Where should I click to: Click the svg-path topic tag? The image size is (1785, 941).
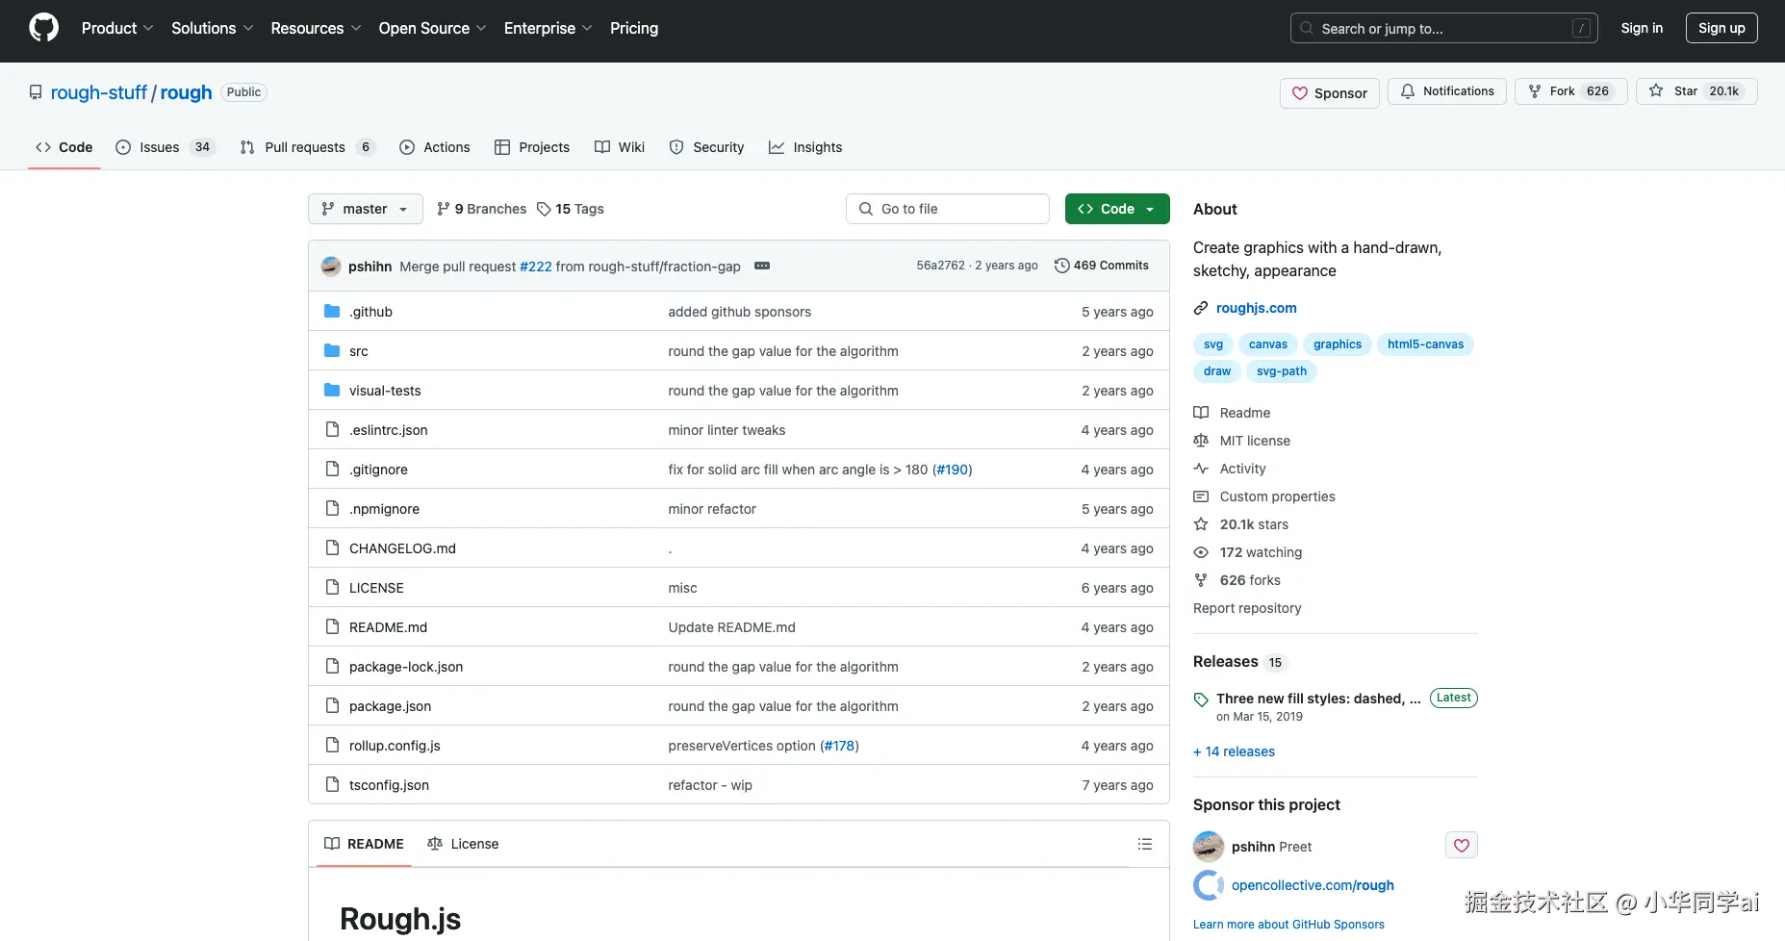click(x=1282, y=371)
